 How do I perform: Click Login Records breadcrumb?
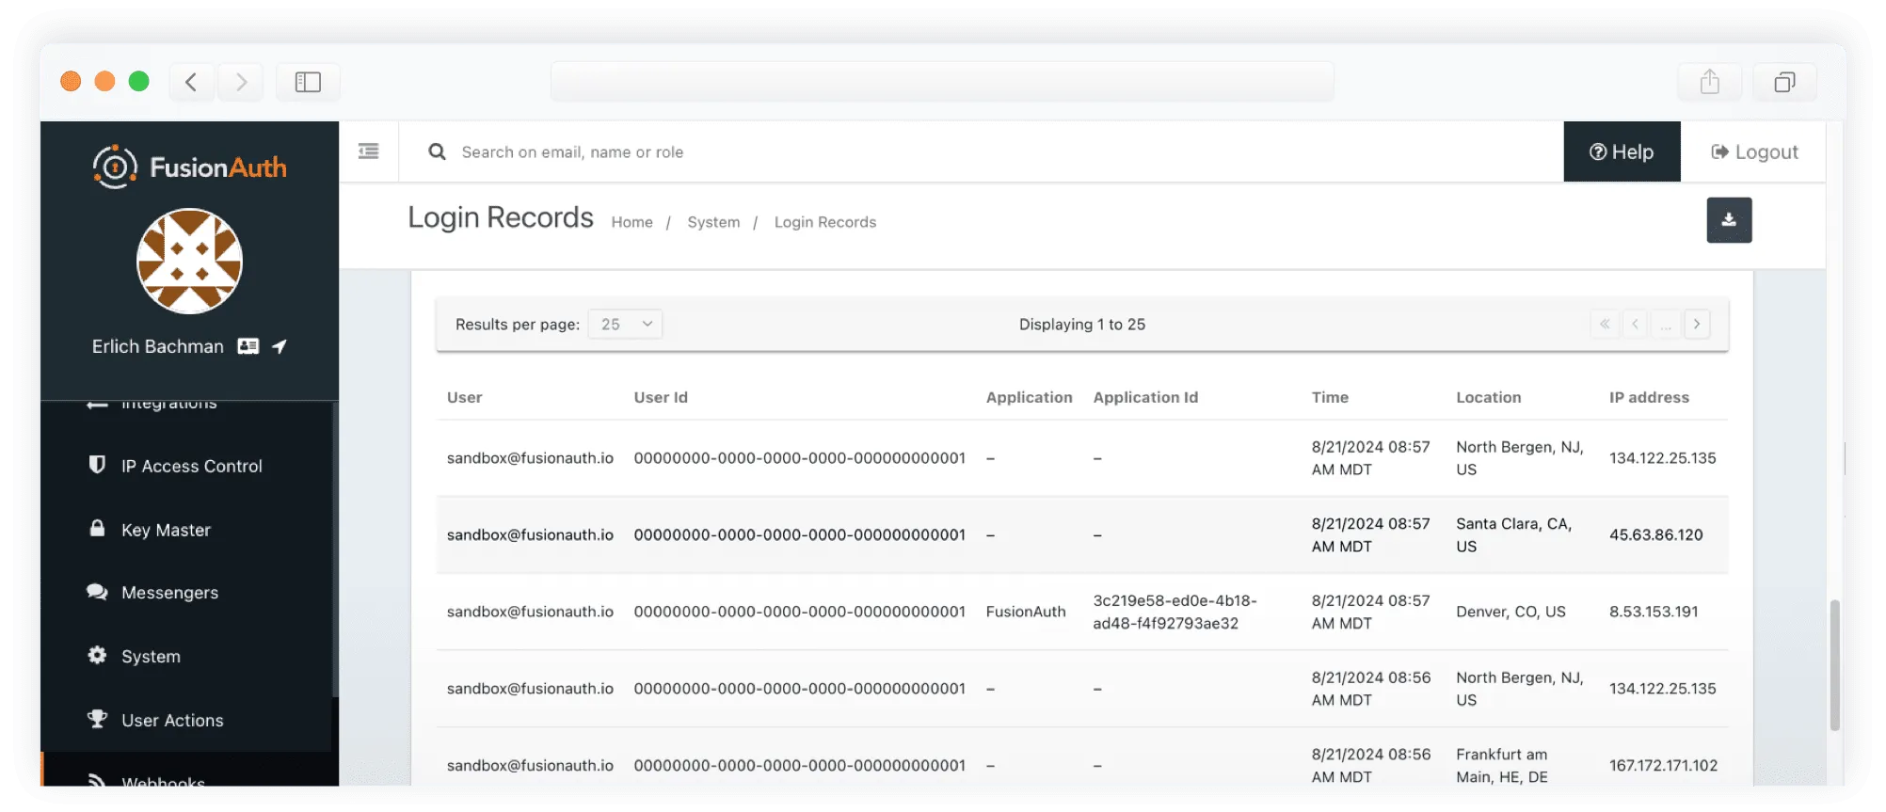(824, 222)
